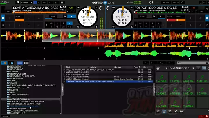
Task: Shift deck 1 loop sizes with left arrow
Action: pos(46,25)
